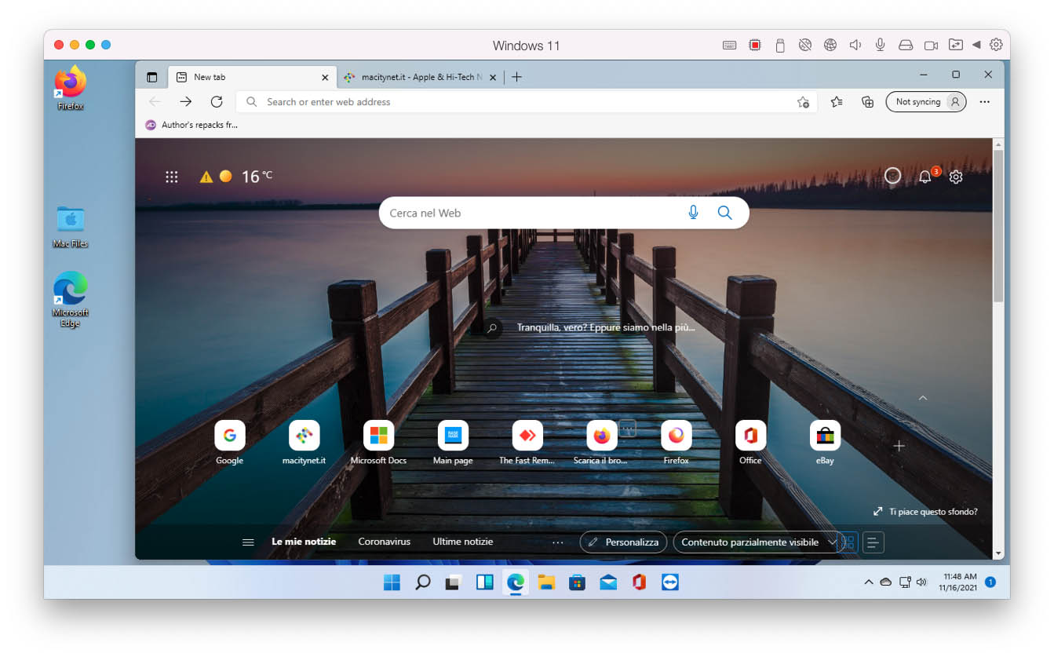Open the news feed hamburger menu

point(248,542)
